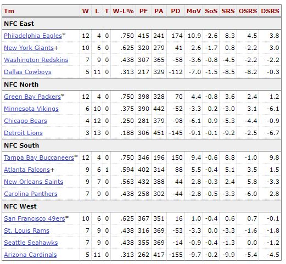Open the Arizona Cardinals link
This screenshot has width=286, height=264.
(x=30, y=255)
